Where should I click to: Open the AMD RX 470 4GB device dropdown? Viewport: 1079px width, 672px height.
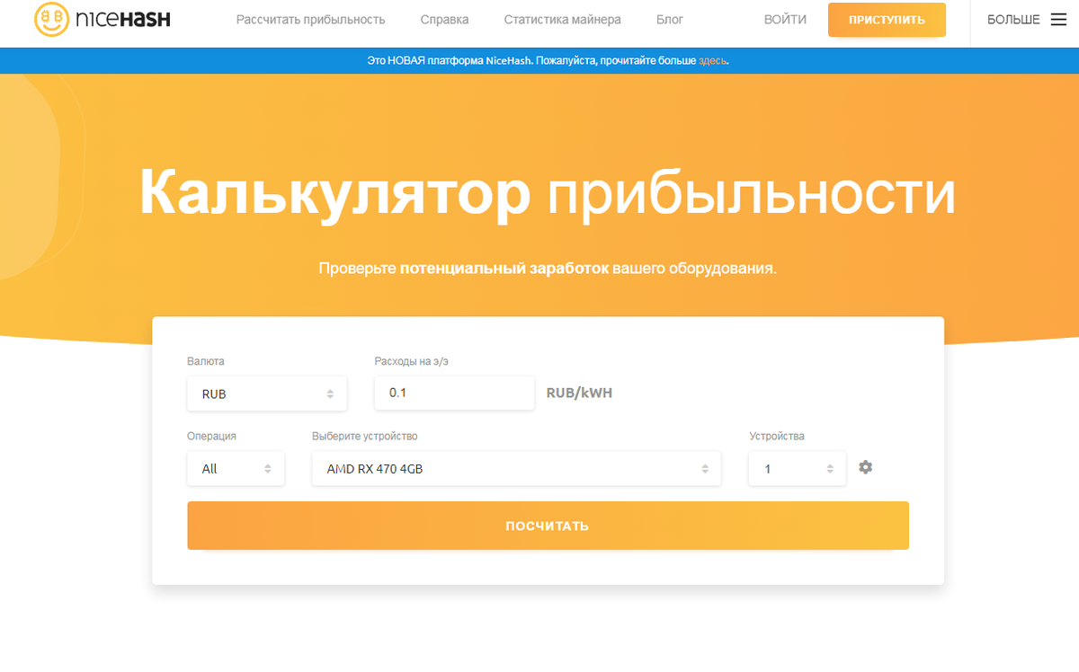tap(516, 469)
